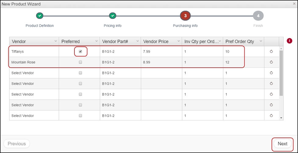Screen dimensions: 298x153
Task: Click the Previous button
Action: click(x=17, y=144)
